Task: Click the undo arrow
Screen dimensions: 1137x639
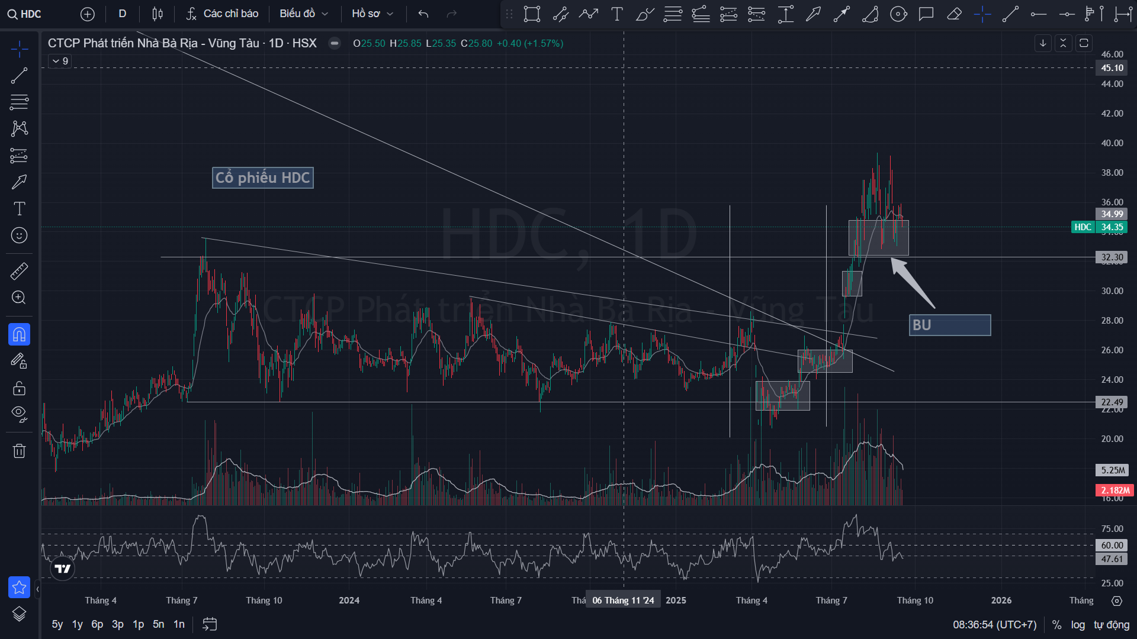Action: click(423, 14)
